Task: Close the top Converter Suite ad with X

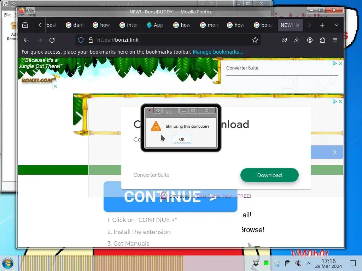Action: click(x=340, y=64)
